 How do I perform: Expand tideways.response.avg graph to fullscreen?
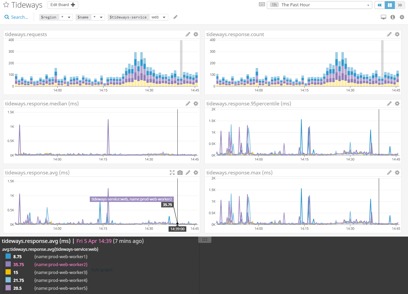coord(172,173)
